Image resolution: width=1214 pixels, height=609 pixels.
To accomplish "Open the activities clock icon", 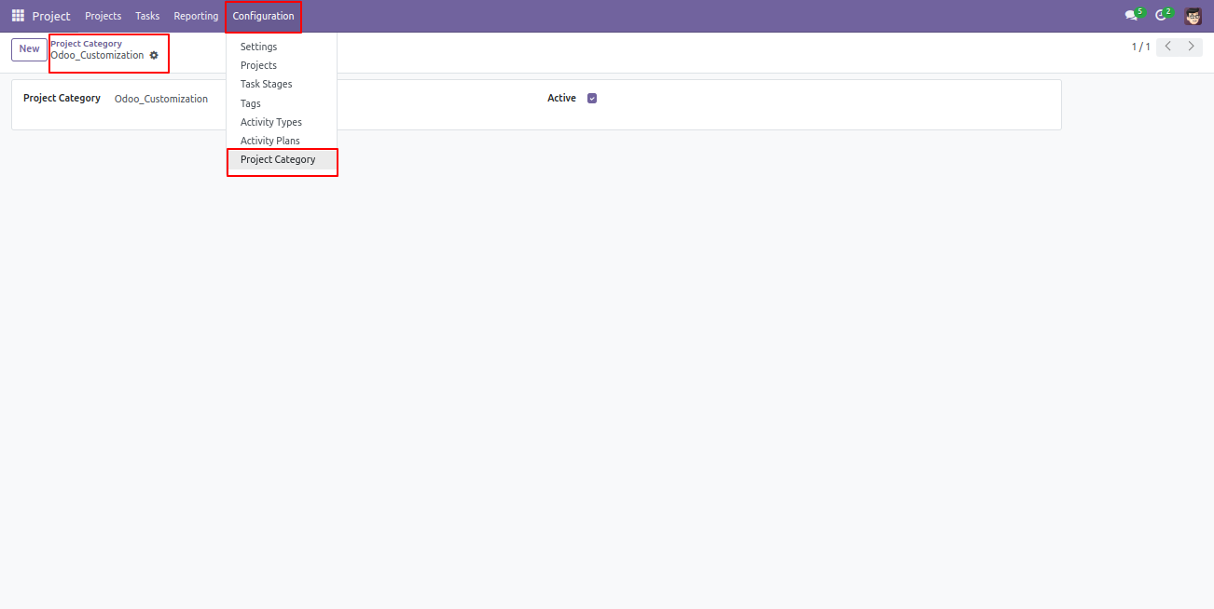I will point(1163,15).
